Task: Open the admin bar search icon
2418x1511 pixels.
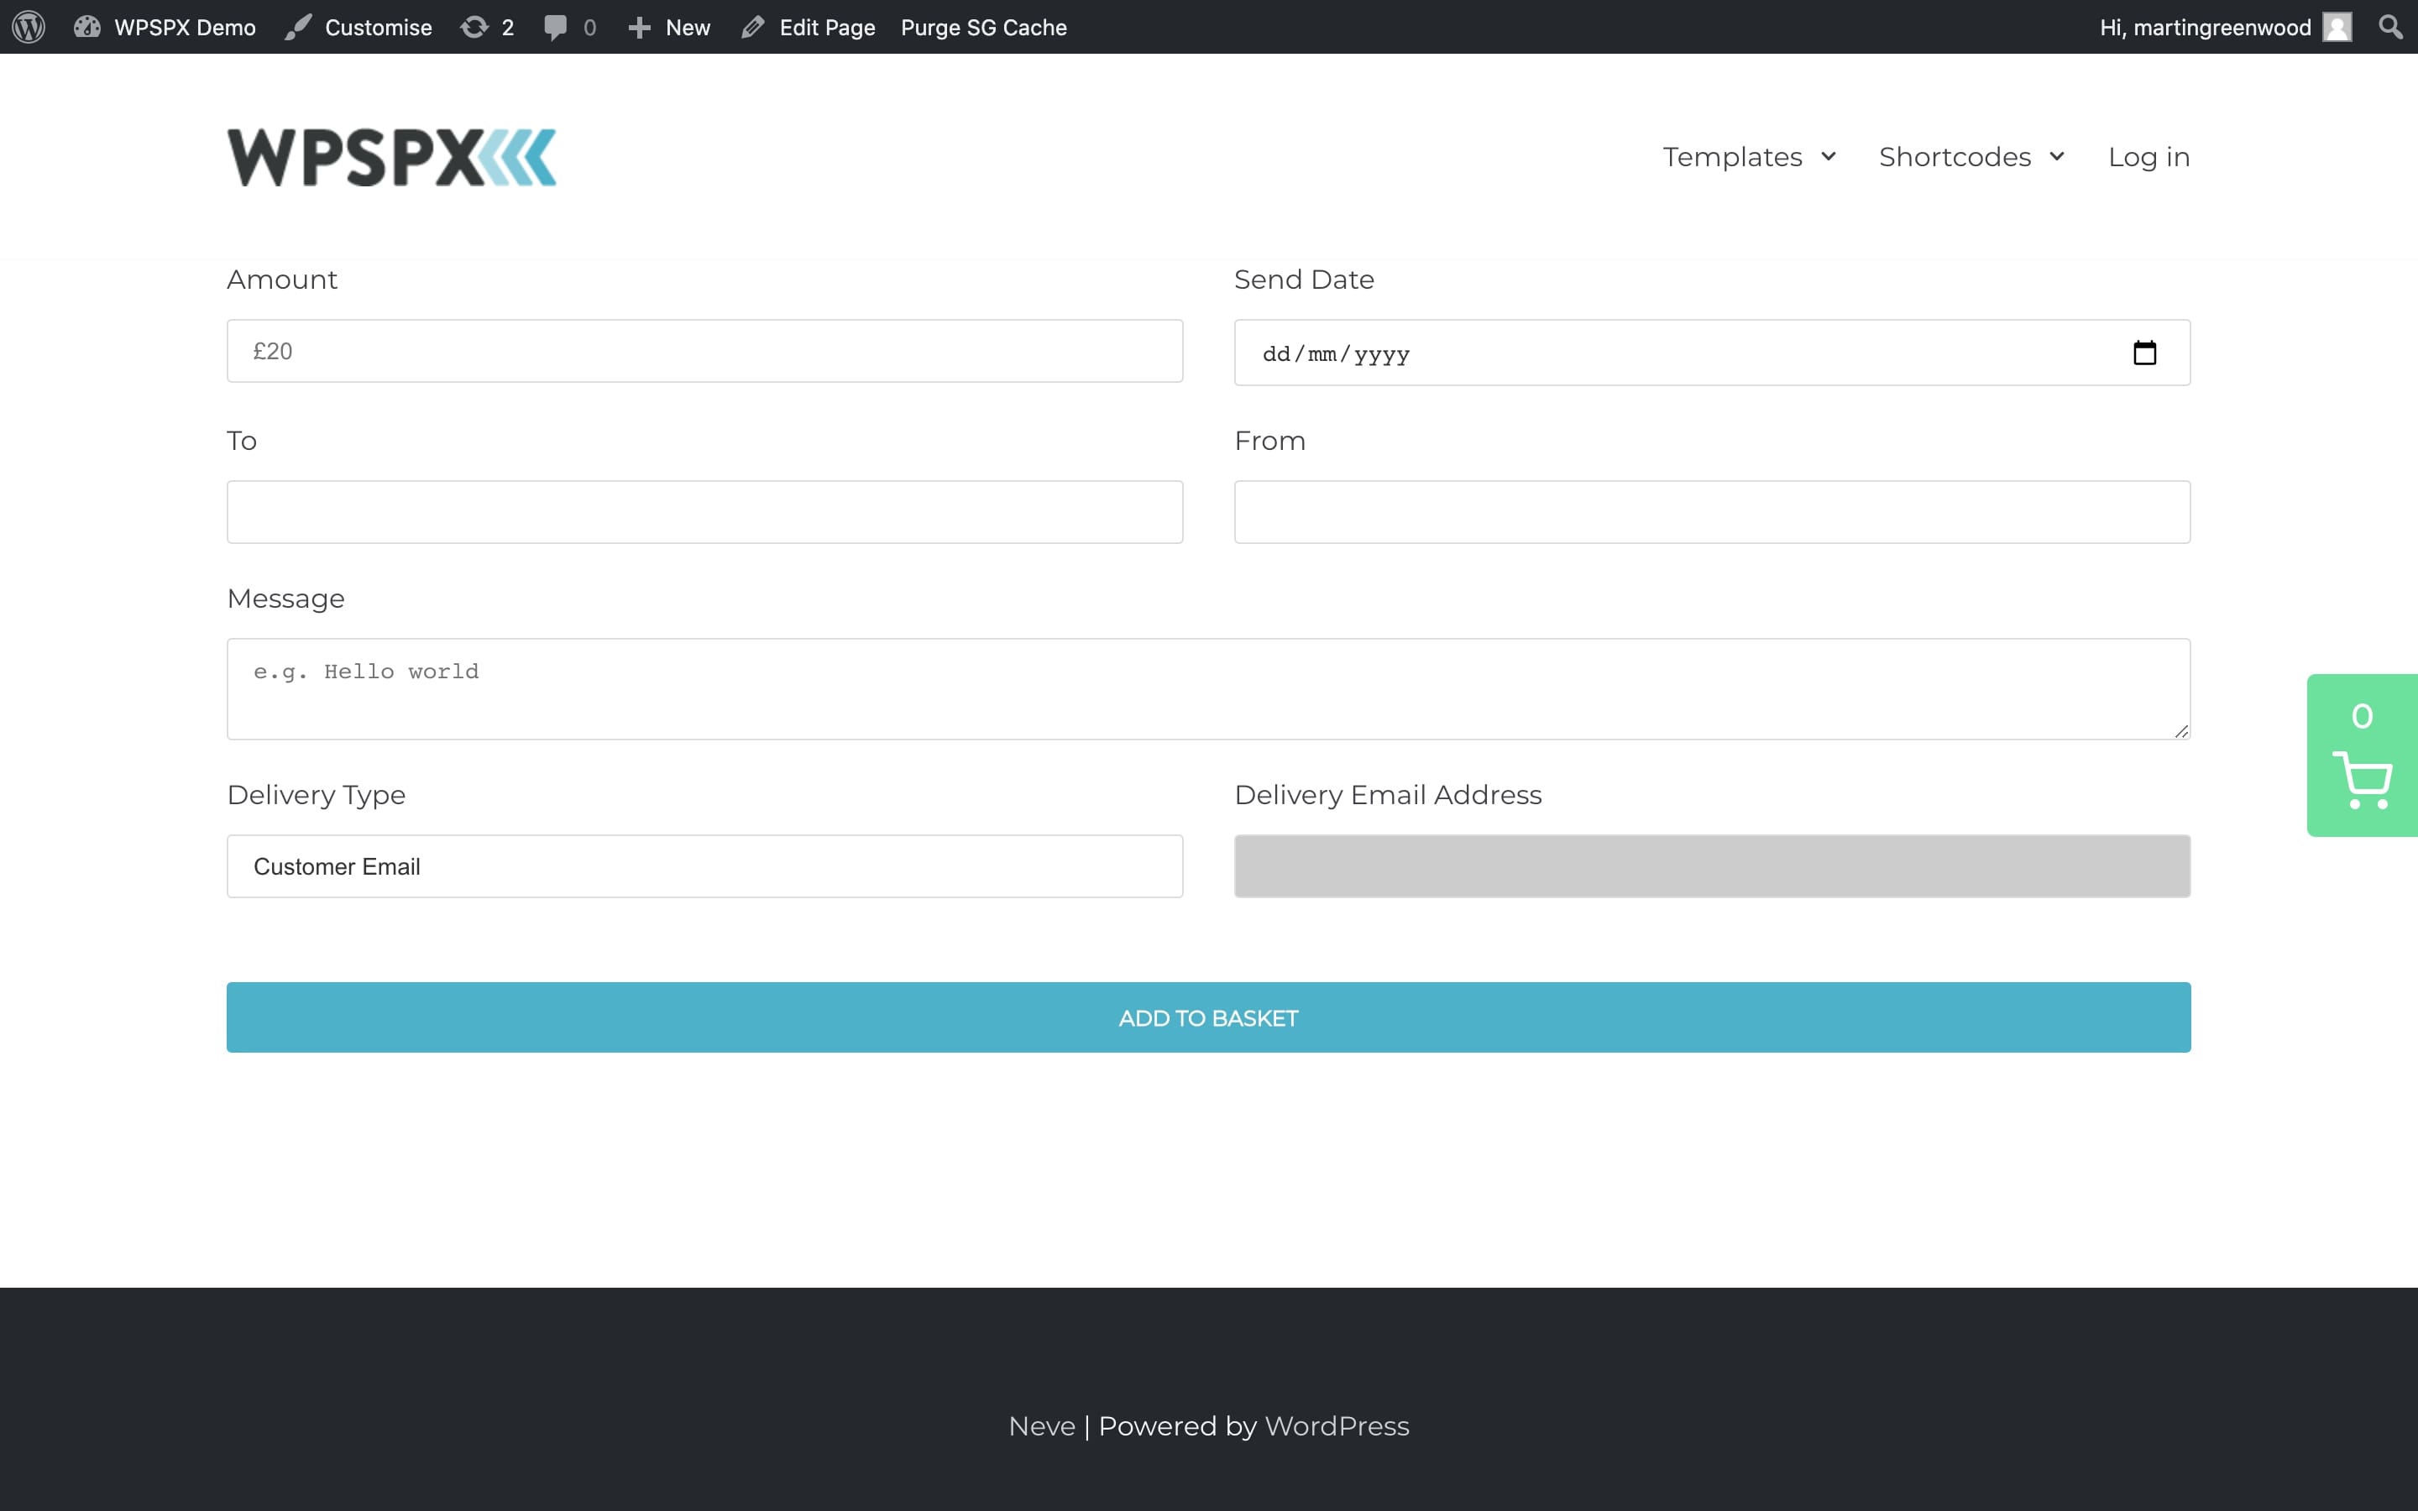Action: [2391, 27]
